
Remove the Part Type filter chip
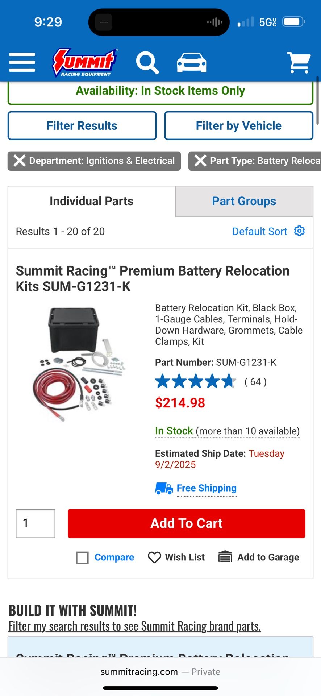[x=200, y=161]
